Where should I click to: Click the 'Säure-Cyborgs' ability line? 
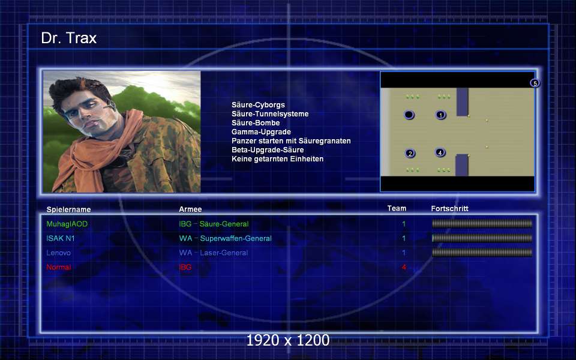coord(258,104)
